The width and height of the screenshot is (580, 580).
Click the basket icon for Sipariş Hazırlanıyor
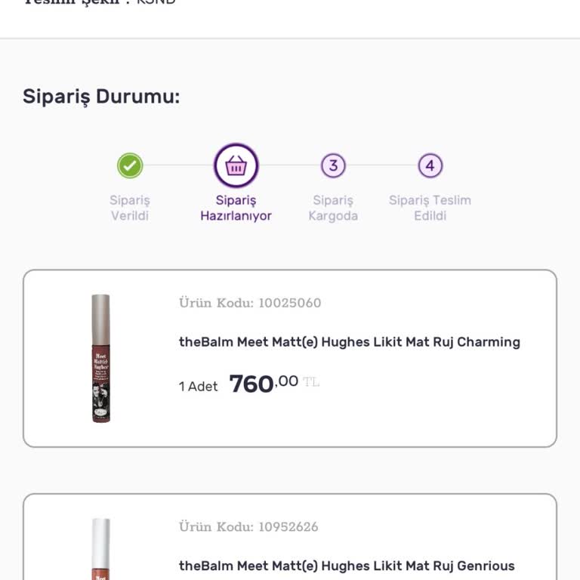click(x=236, y=165)
